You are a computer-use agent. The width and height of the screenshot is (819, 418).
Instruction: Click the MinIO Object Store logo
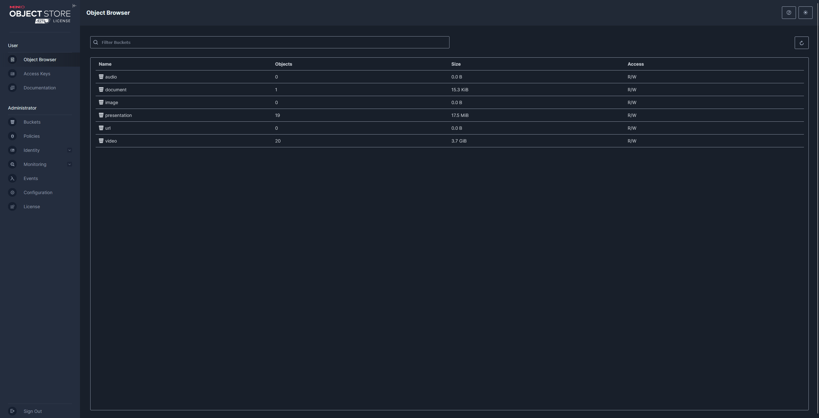point(40,14)
